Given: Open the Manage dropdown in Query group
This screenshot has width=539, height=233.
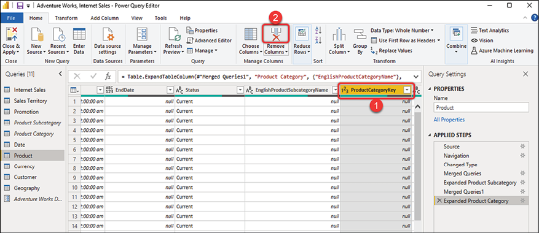Looking at the screenshot, I should coord(202,50).
